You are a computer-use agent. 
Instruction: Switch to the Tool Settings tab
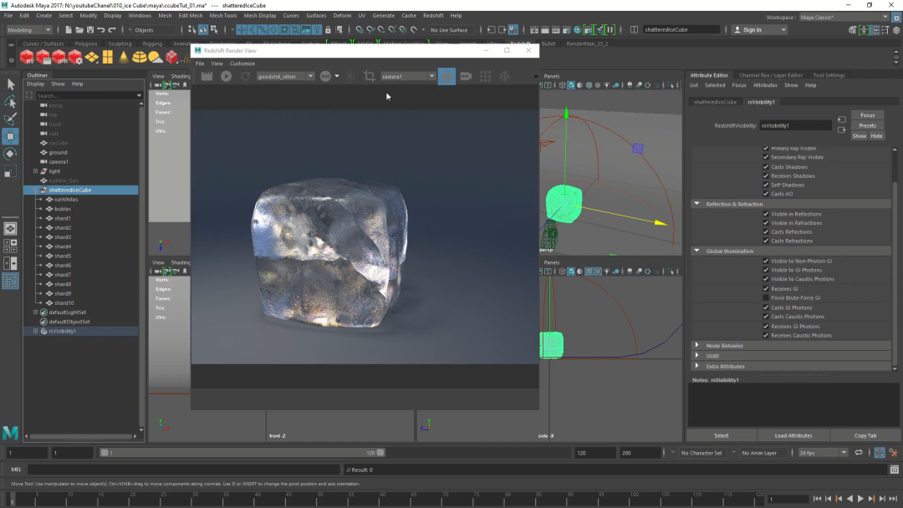click(829, 75)
